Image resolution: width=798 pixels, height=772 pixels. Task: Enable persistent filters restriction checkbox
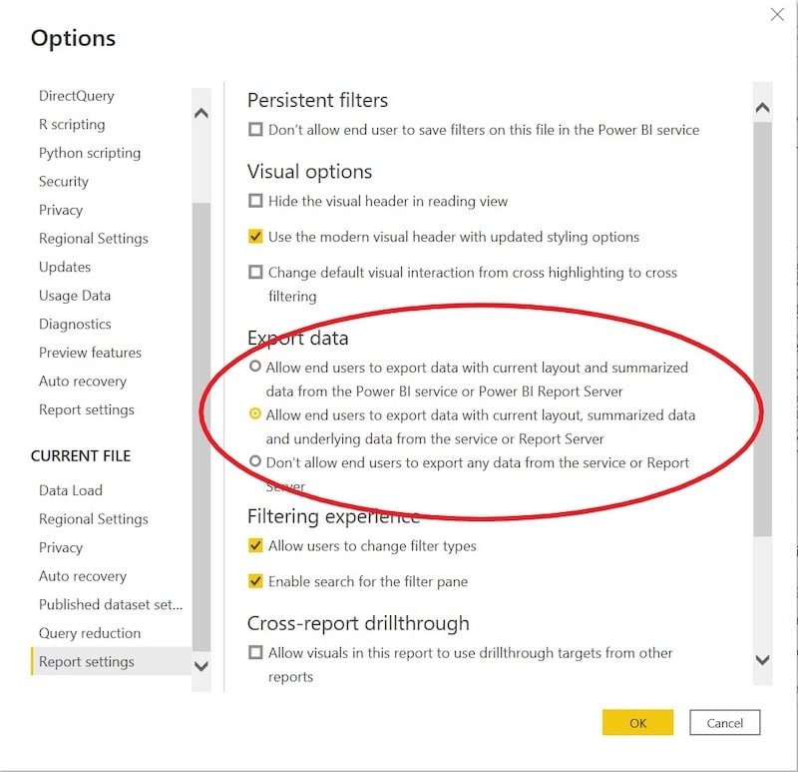(255, 130)
